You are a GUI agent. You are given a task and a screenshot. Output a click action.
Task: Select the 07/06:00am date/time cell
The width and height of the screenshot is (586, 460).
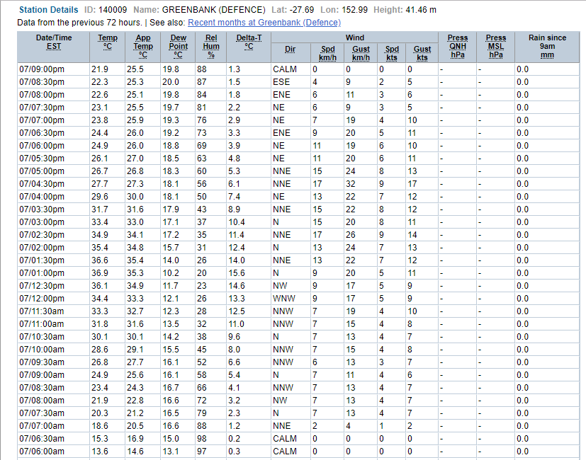(42, 452)
